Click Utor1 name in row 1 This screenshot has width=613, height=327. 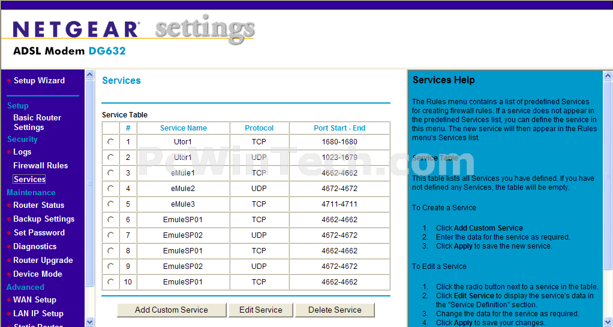[183, 142]
